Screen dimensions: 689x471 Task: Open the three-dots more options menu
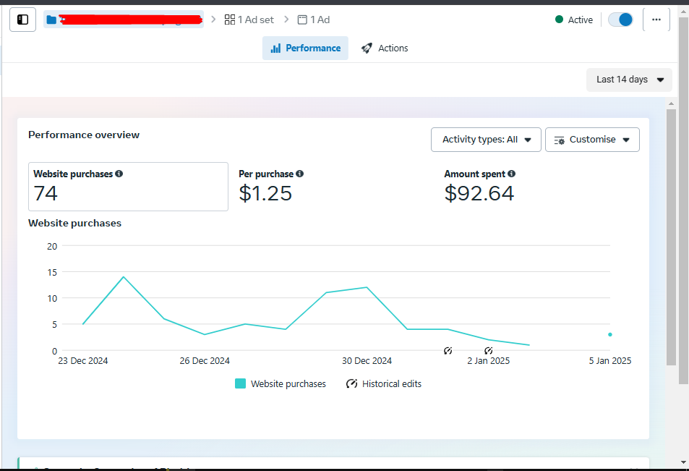pyautogui.click(x=656, y=20)
